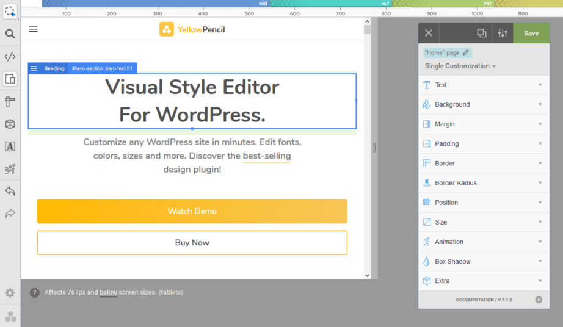563x327 pixels.
Task: Expand the Extra property group
Action: coord(484,281)
